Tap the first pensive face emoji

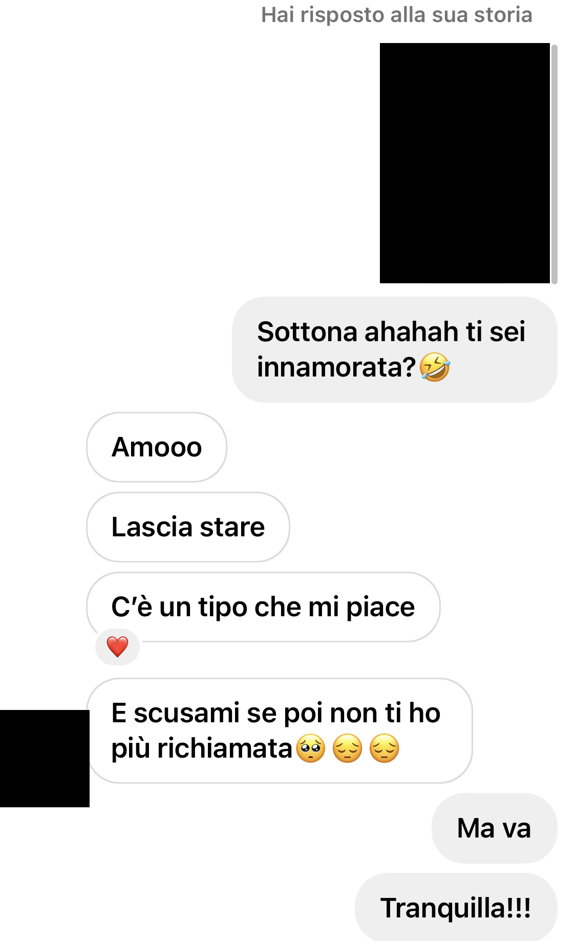(347, 748)
